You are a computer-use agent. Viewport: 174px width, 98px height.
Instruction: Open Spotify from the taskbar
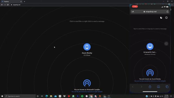tap(82, 96)
